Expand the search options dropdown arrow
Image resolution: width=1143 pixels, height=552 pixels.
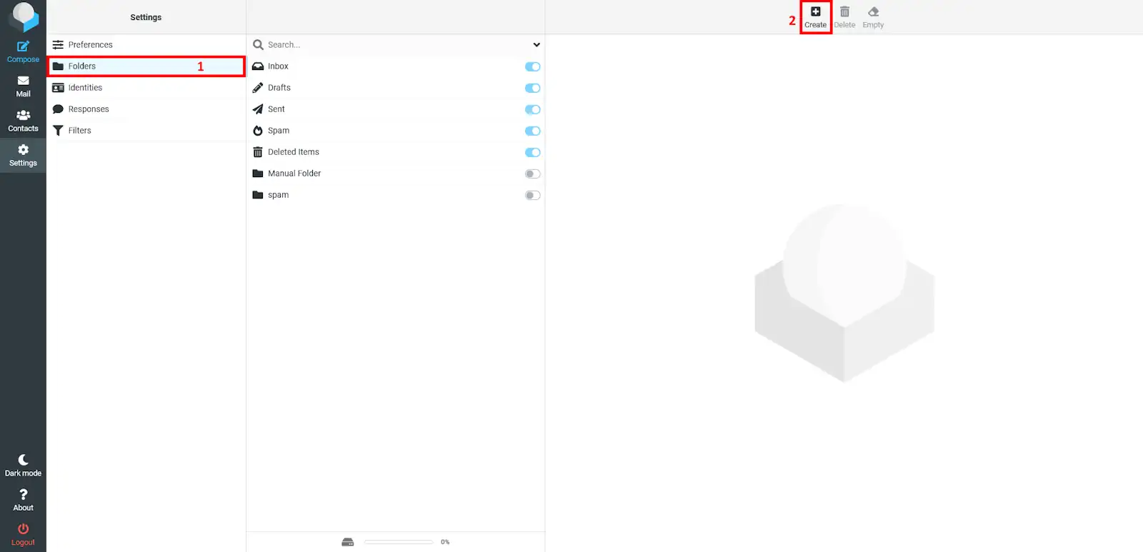coord(536,45)
